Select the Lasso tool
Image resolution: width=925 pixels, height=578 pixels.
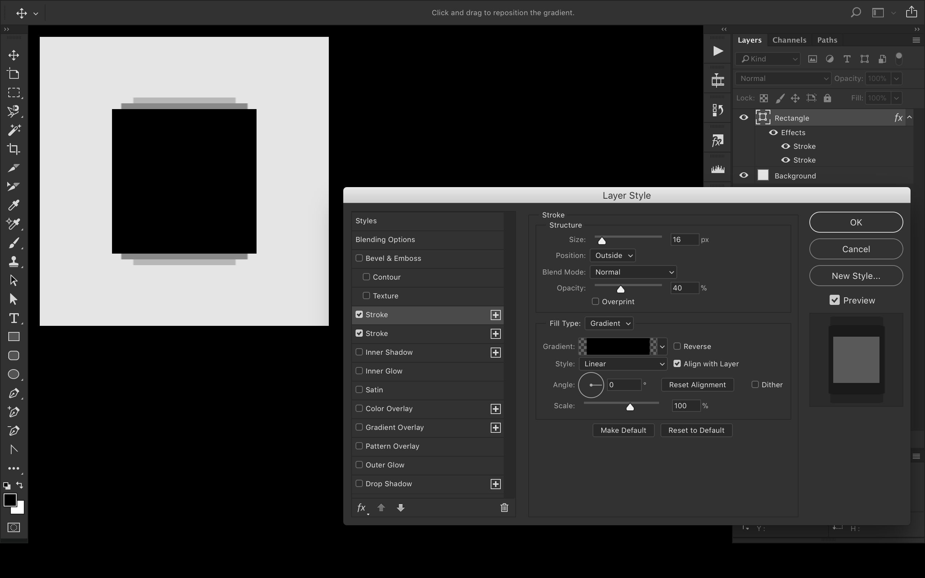pyautogui.click(x=14, y=111)
